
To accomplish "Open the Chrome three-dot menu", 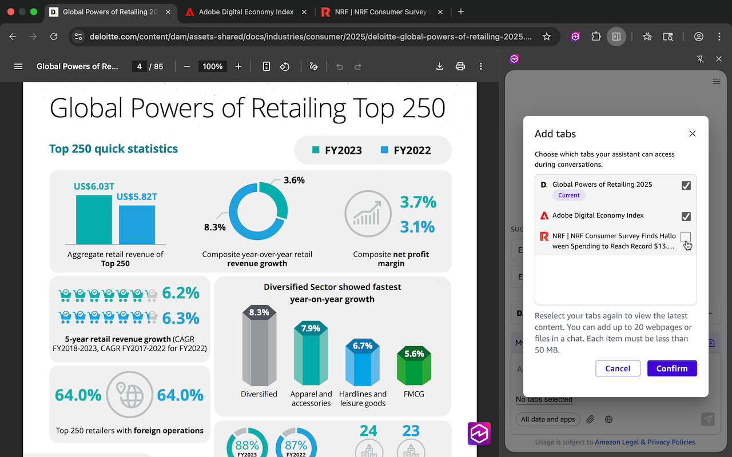I will 719,37.
